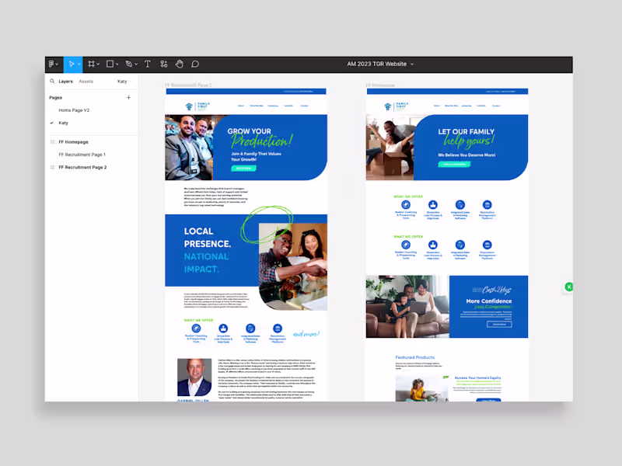Select the family on couch photo
The height and width of the screenshot is (466, 622).
(407, 307)
